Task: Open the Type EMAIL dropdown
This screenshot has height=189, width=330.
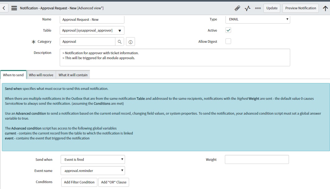Action: pyautogui.click(x=258, y=19)
